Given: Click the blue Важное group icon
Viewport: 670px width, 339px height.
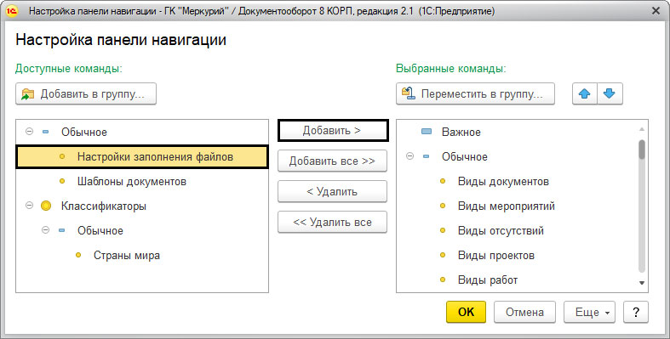Looking at the screenshot, I should coord(427,132).
